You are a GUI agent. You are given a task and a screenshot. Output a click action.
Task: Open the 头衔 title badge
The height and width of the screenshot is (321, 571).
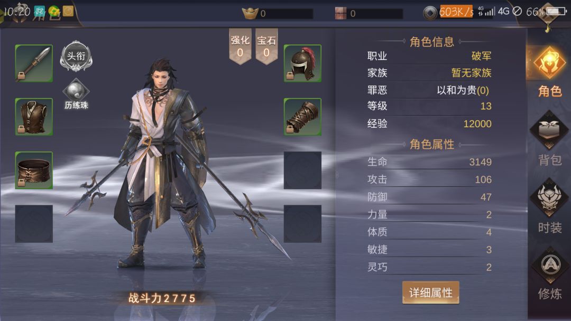pos(76,56)
